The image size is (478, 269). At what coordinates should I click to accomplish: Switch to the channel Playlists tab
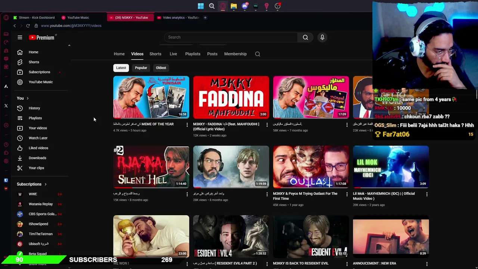pyautogui.click(x=193, y=54)
